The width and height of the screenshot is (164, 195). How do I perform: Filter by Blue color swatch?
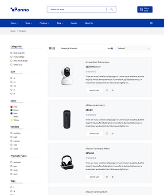[x=12, y=113]
